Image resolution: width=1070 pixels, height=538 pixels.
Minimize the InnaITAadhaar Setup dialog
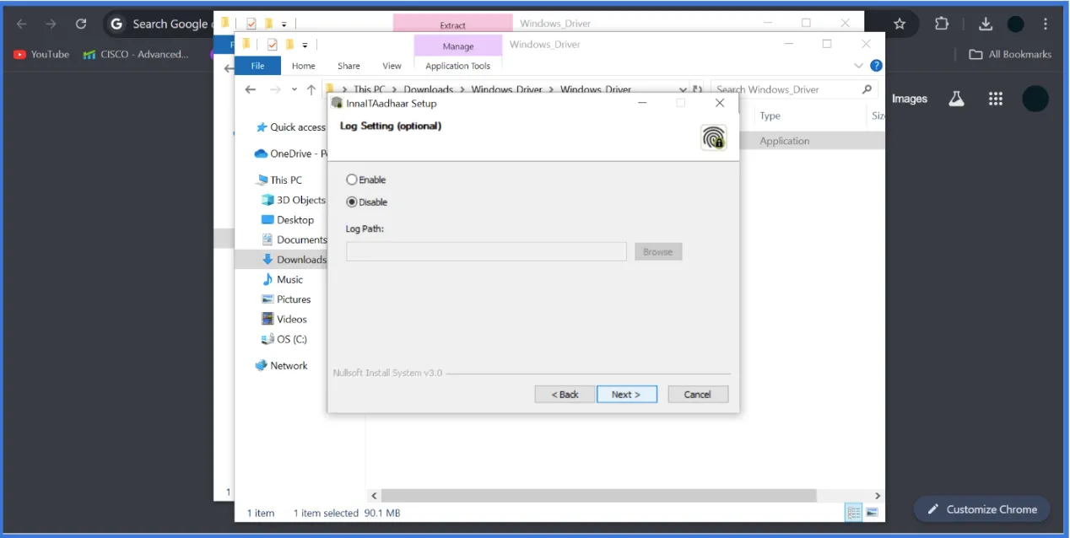643,103
